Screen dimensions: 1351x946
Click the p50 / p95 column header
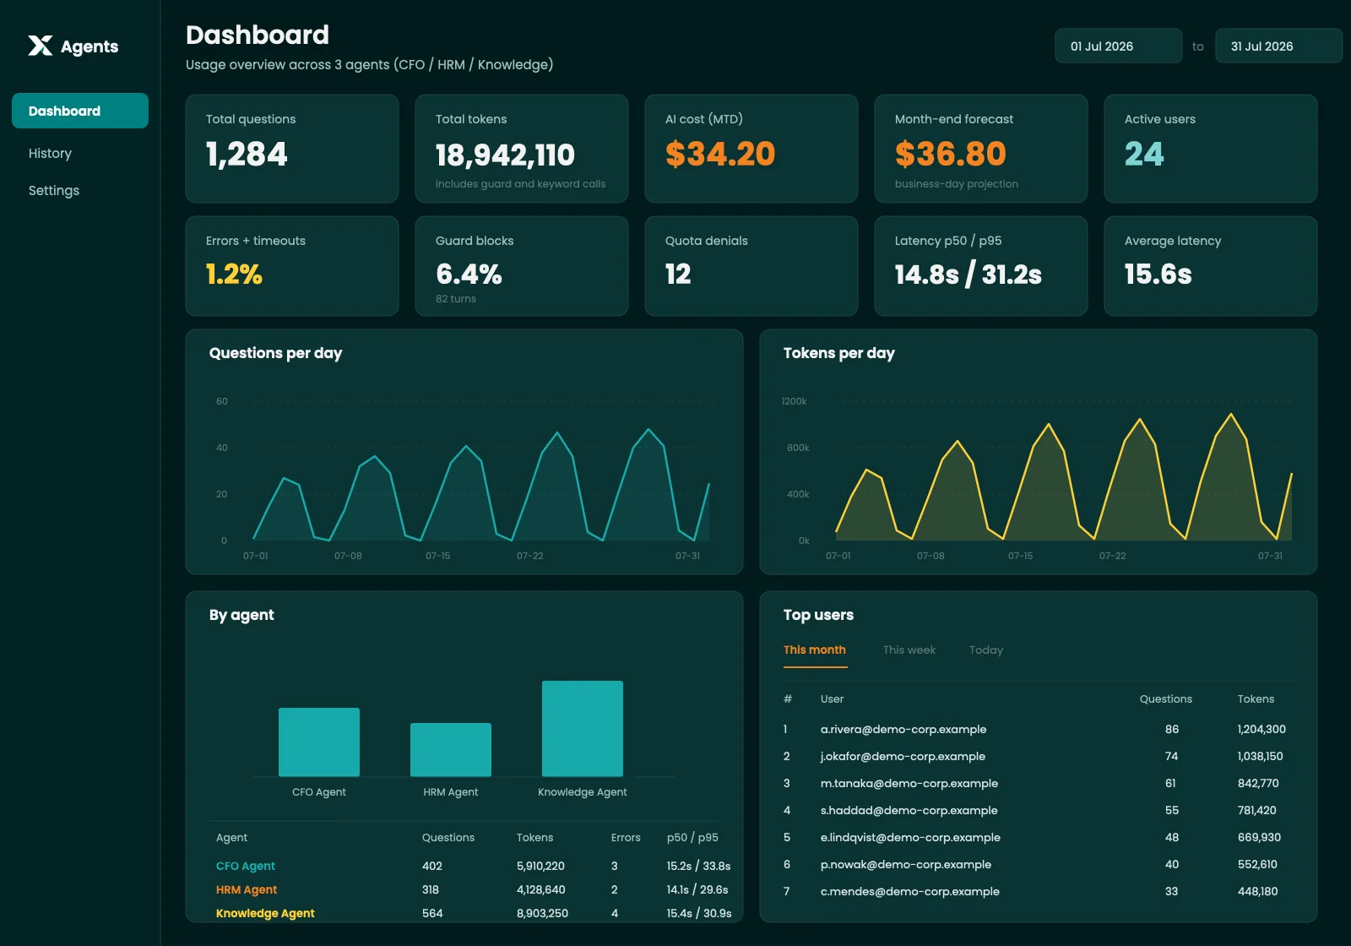[692, 837]
